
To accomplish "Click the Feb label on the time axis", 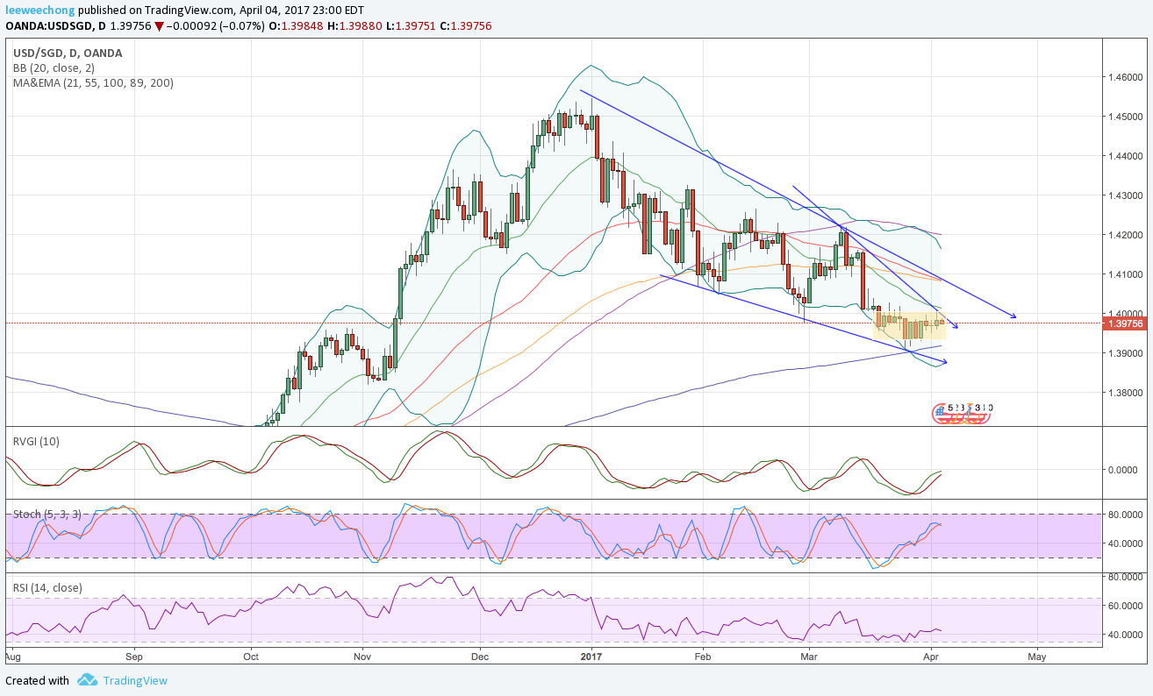I will pos(702,655).
